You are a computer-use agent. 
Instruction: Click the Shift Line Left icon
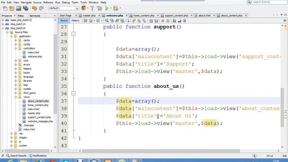[151, 21]
